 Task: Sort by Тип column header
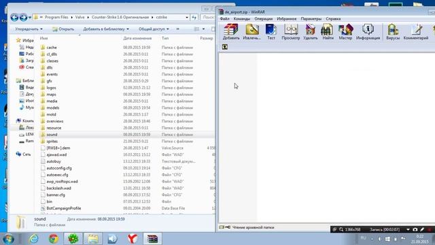(165, 38)
